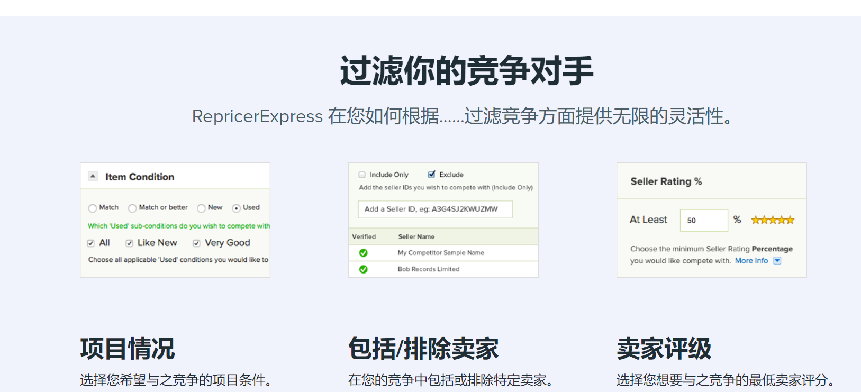
Task: Select the Bob Records Limited row text
Action: pos(429,269)
